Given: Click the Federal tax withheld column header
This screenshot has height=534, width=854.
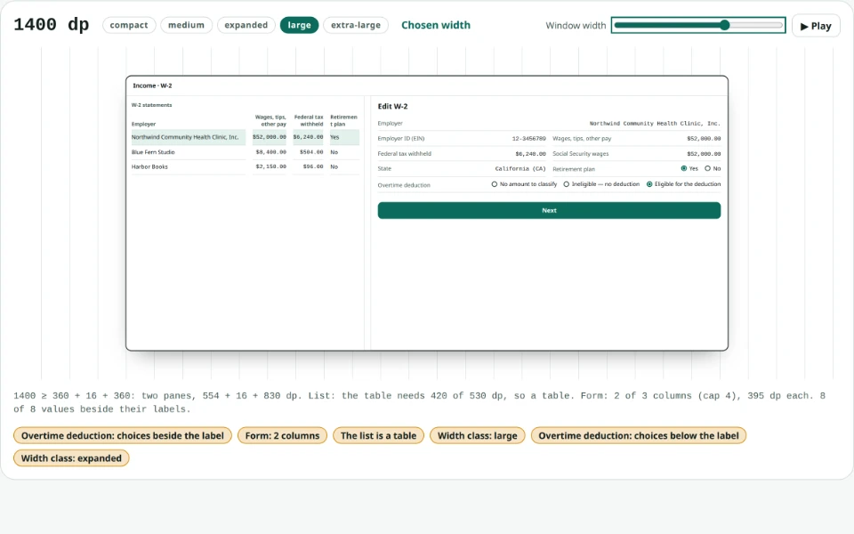Looking at the screenshot, I should (309, 120).
